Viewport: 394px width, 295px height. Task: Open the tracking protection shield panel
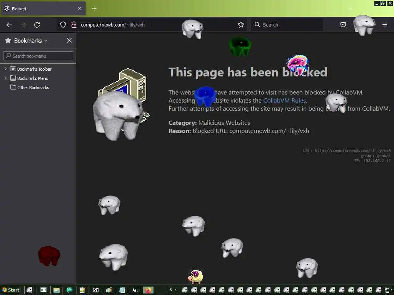(63, 25)
